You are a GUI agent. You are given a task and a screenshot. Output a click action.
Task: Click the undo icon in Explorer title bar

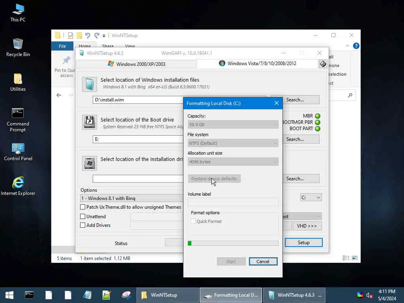point(88,35)
